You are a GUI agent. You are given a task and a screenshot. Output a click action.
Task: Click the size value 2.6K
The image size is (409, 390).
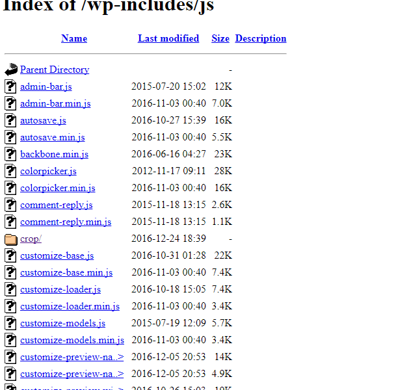pyautogui.click(x=222, y=205)
